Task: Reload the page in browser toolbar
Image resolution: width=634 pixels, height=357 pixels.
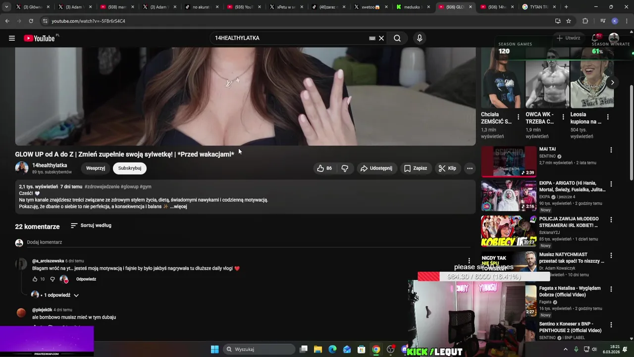Action: click(31, 21)
